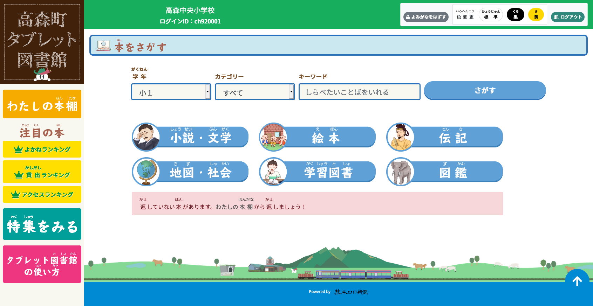This screenshot has height=306, width=593.
Task: Enable the 黄 yellow color scheme
Action: 536,15
